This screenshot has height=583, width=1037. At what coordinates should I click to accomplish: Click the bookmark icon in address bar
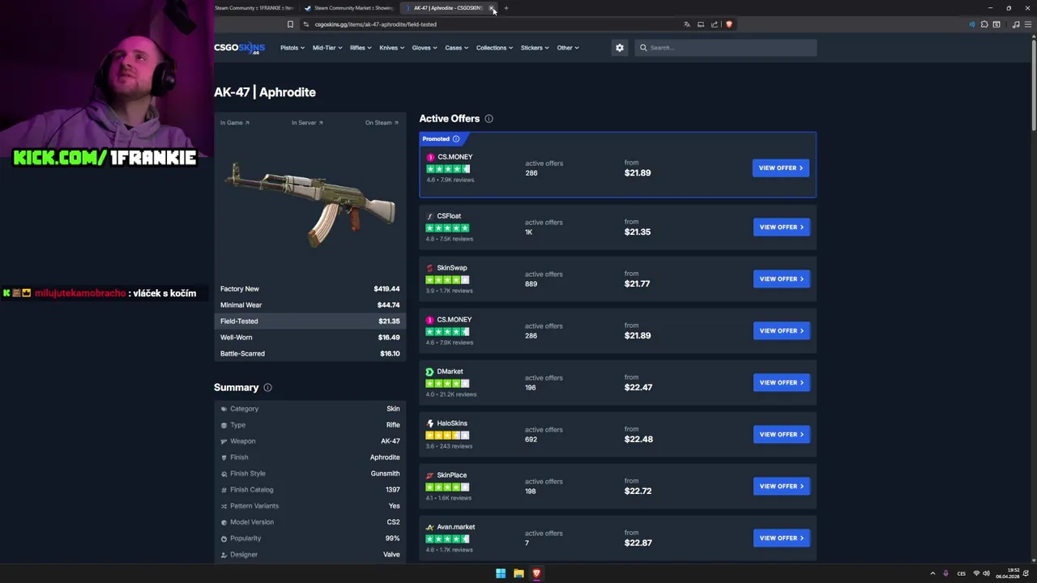click(290, 24)
